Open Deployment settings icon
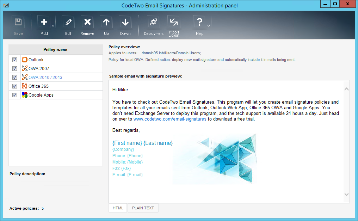This screenshot has height=221, width=358. click(x=153, y=22)
